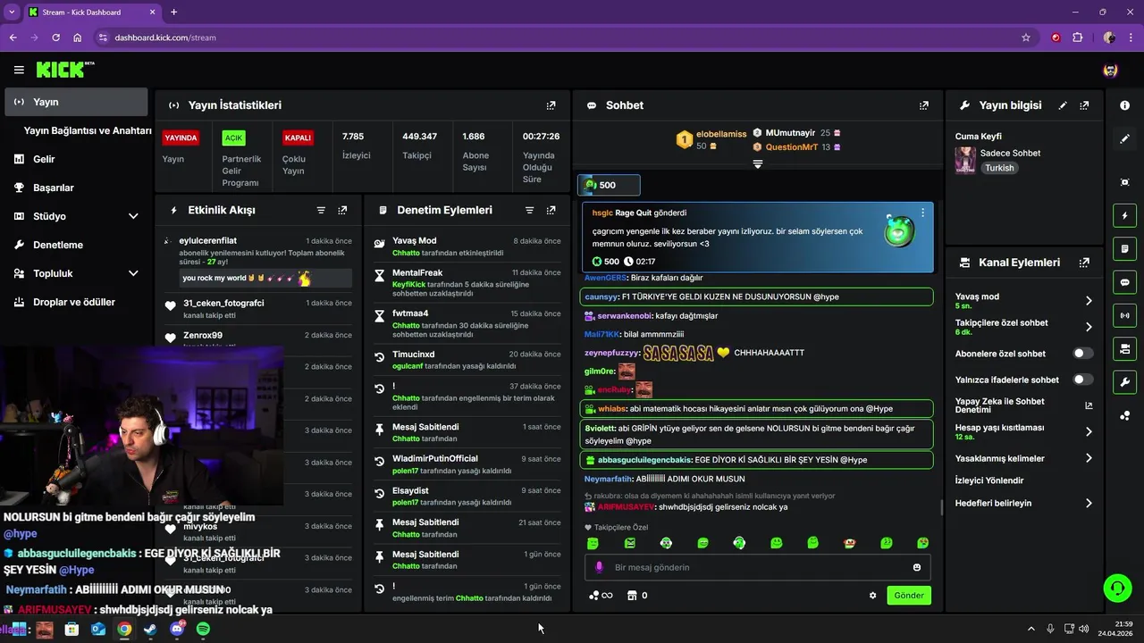Open Hedefleri belirleyin chevron
The width and height of the screenshot is (1144, 643).
[x=1089, y=503]
